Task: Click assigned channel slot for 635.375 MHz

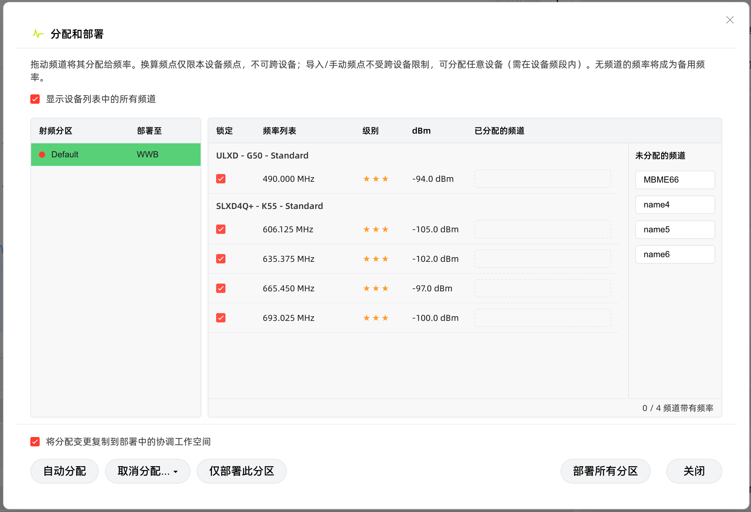Action: (x=543, y=259)
